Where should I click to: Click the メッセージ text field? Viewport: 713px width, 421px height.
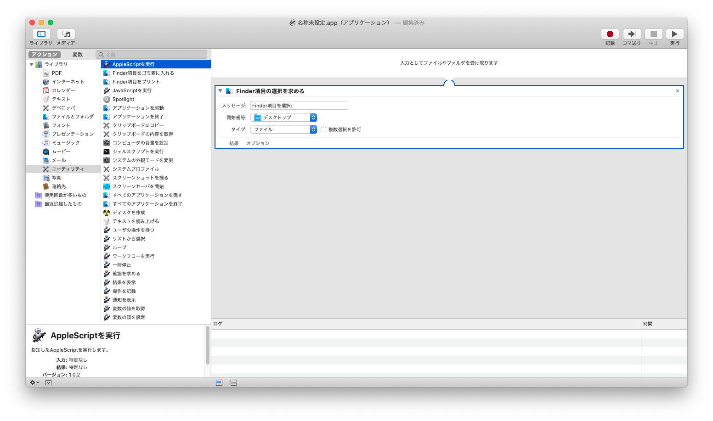pyautogui.click(x=298, y=105)
